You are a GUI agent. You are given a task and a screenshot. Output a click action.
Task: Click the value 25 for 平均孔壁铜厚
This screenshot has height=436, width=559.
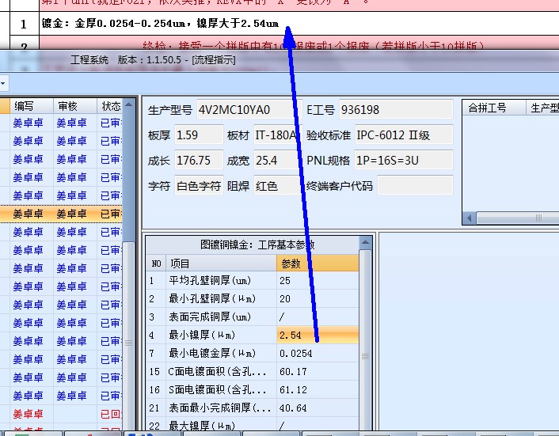click(x=318, y=281)
